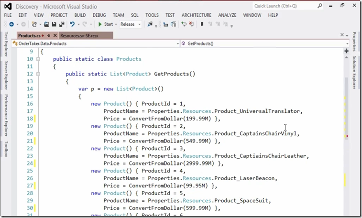The width and height of the screenshot is (362, 218).
Task: Collapse the GetProducts method outline node
Action: pyautogui.click(x=38, y=74)
